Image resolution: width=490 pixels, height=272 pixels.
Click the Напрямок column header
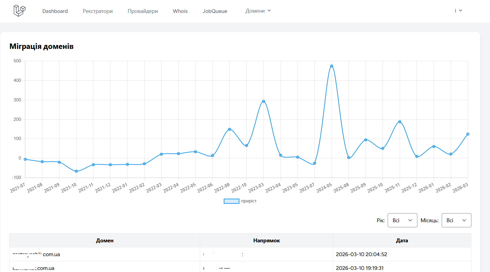[266, 240]
